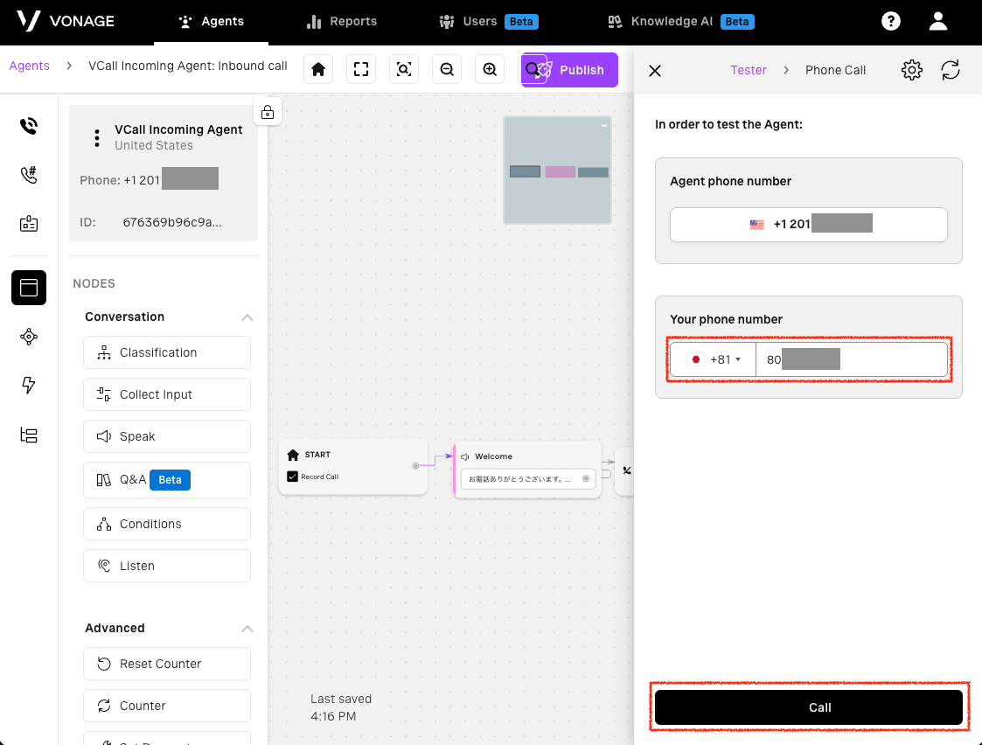The image size is (982, 745).
Task: Click the canvas minimap thumbnail
Action: [557, 170]
